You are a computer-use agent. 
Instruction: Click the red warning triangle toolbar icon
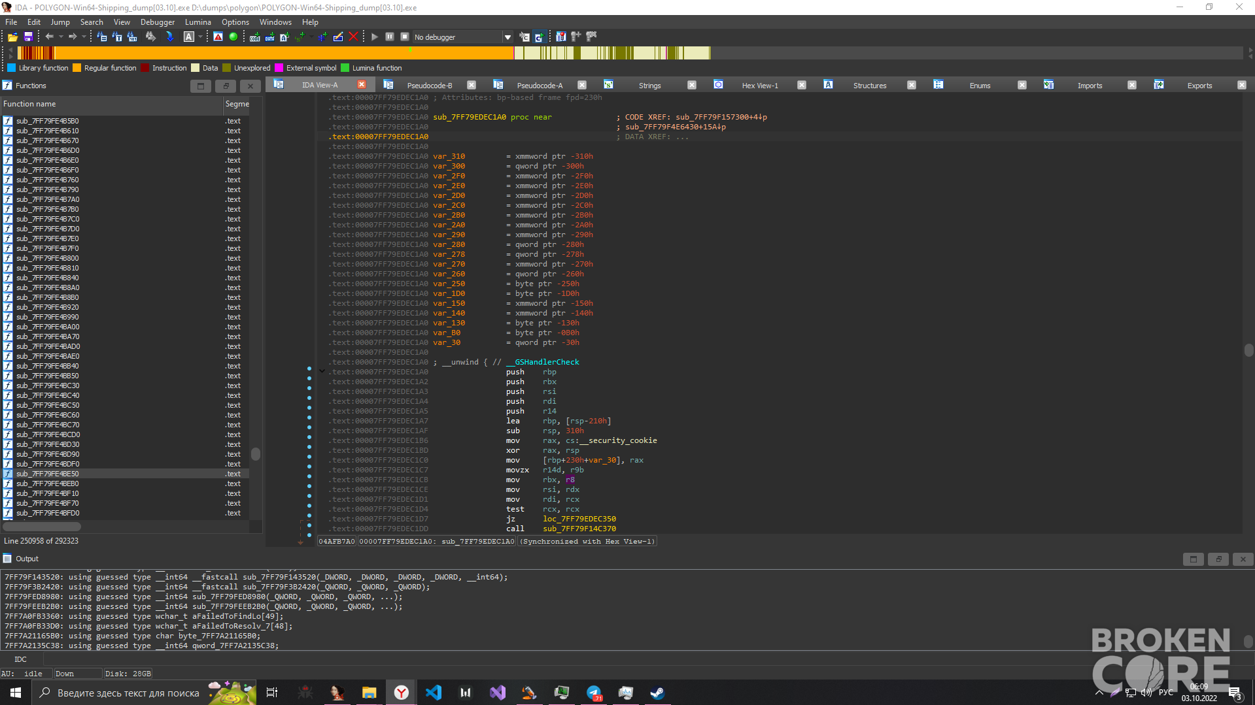(x=218, y=37)
